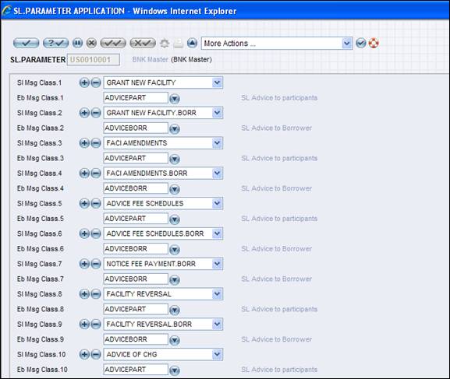Image resolution: width=450 pixels, height=379 pixels.
Task: Click the validate deal question-check icon
Action: pyautogui.click(x=55, y=44)
